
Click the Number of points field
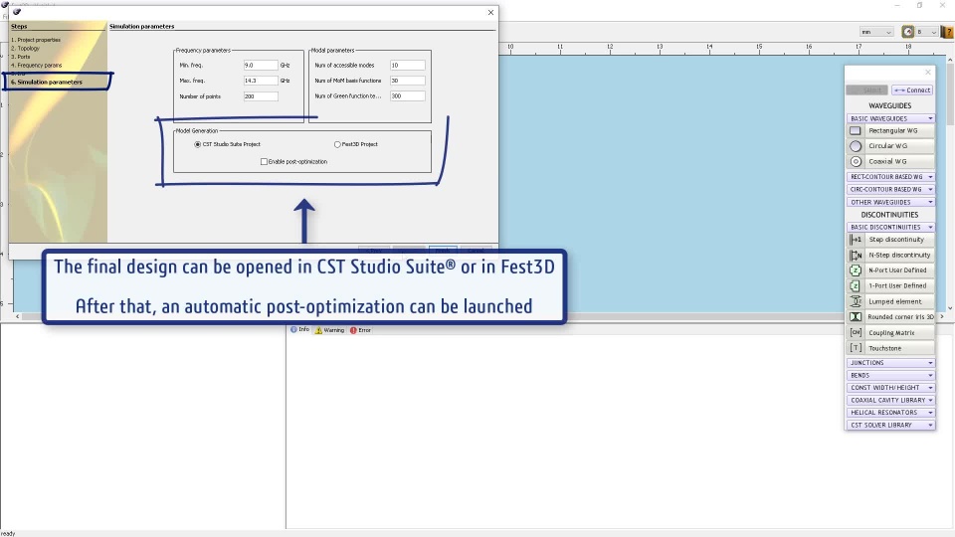(261, 96)
